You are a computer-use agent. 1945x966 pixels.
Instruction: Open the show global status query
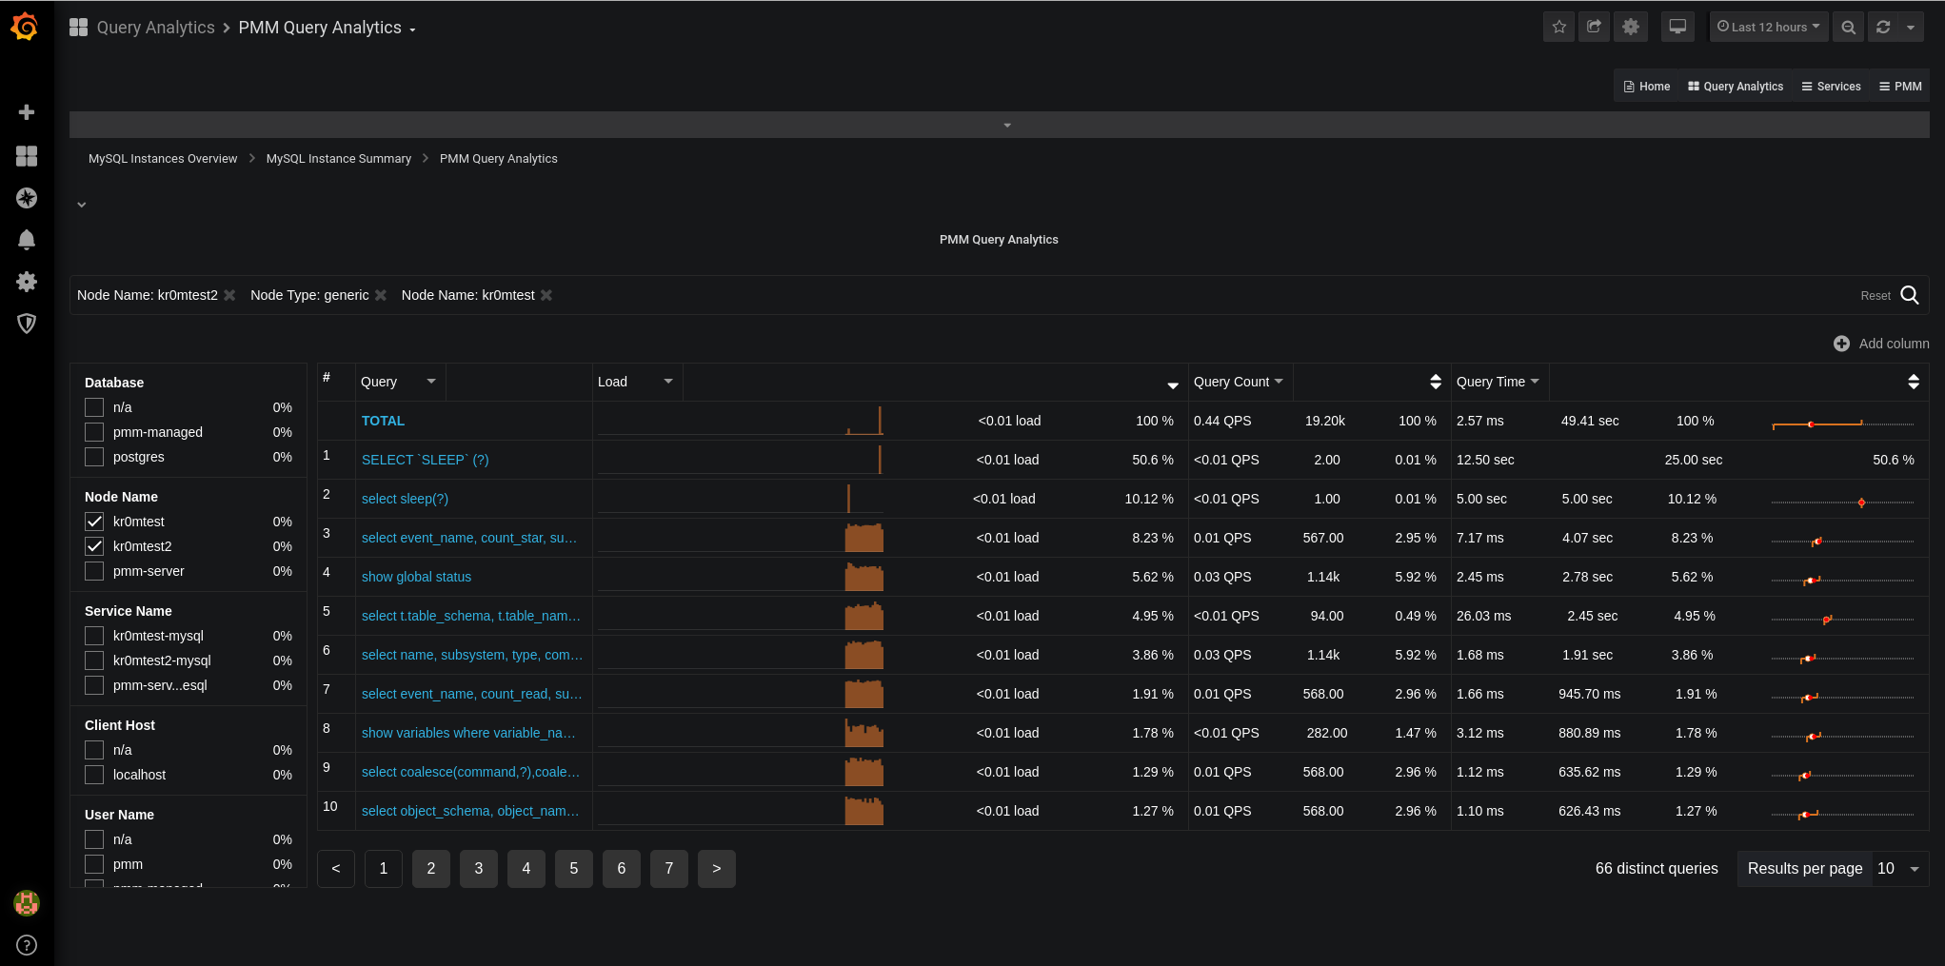pos(416,577)
